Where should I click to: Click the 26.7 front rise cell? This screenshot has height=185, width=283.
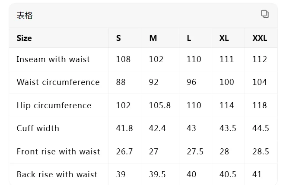[124, 151]
